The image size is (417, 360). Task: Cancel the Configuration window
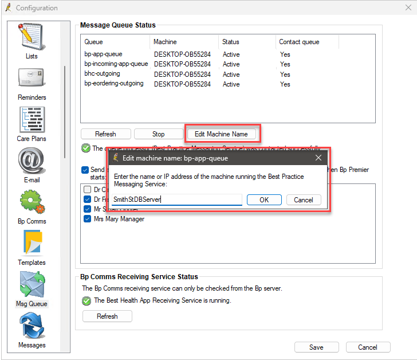click(368, 347)
